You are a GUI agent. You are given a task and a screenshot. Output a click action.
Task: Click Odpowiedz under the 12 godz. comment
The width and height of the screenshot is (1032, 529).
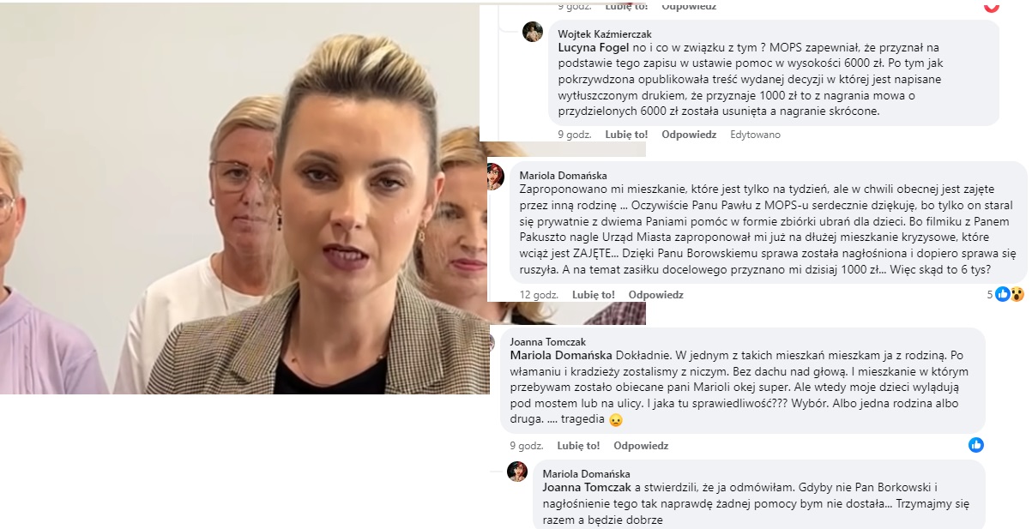pos(655,295)
